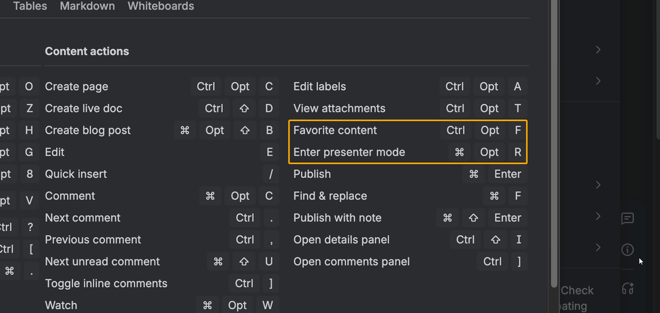Expand the bottommost chevron in right sidebar
660x313 pixels.
(598, 247)
